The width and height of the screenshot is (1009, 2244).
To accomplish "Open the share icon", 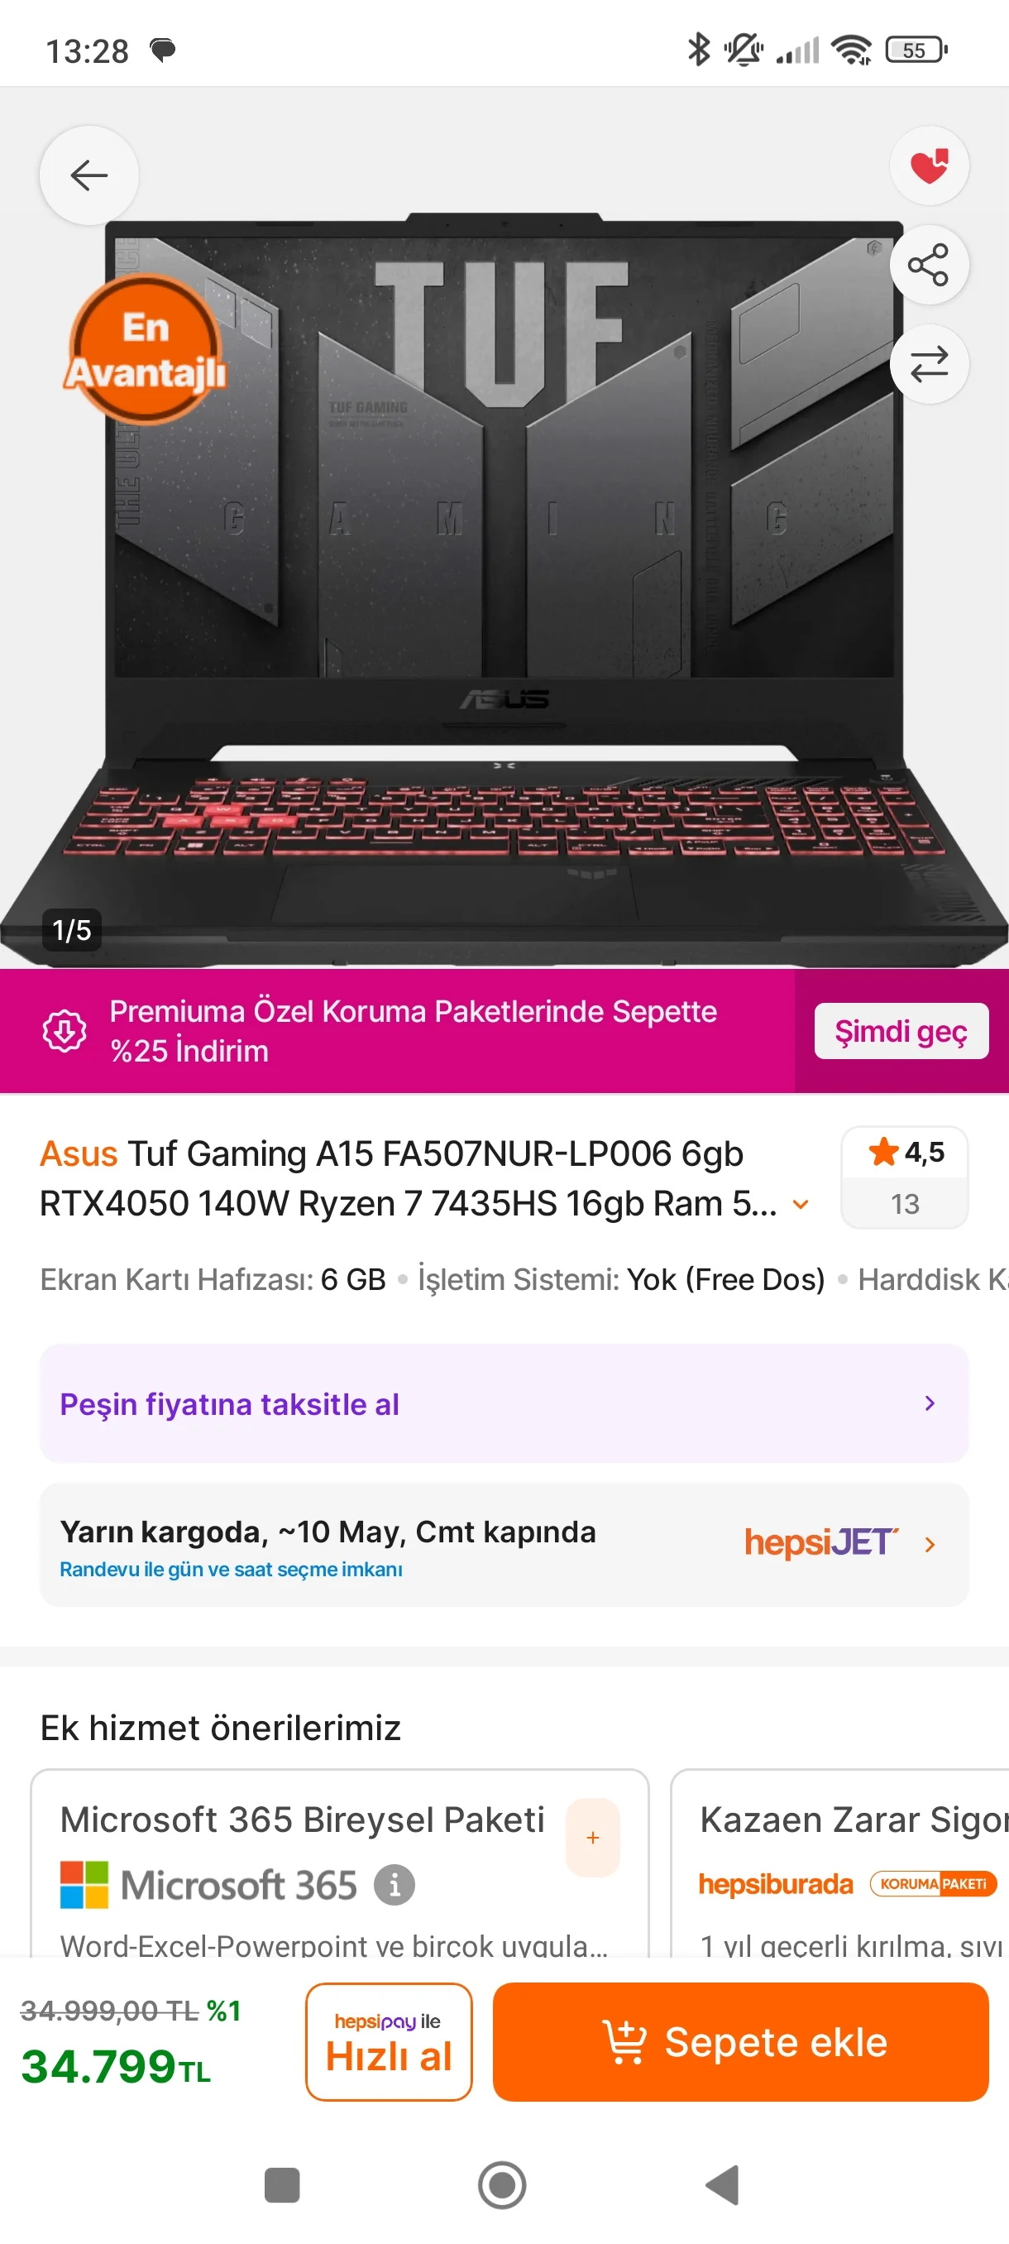I will (x=929, y=265).
